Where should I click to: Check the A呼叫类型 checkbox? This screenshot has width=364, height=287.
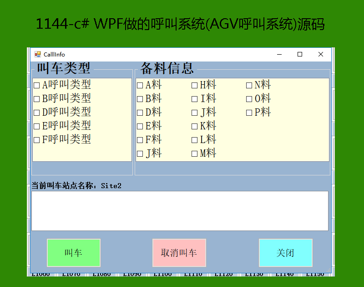pyautogui.click(x=37, y=85)
